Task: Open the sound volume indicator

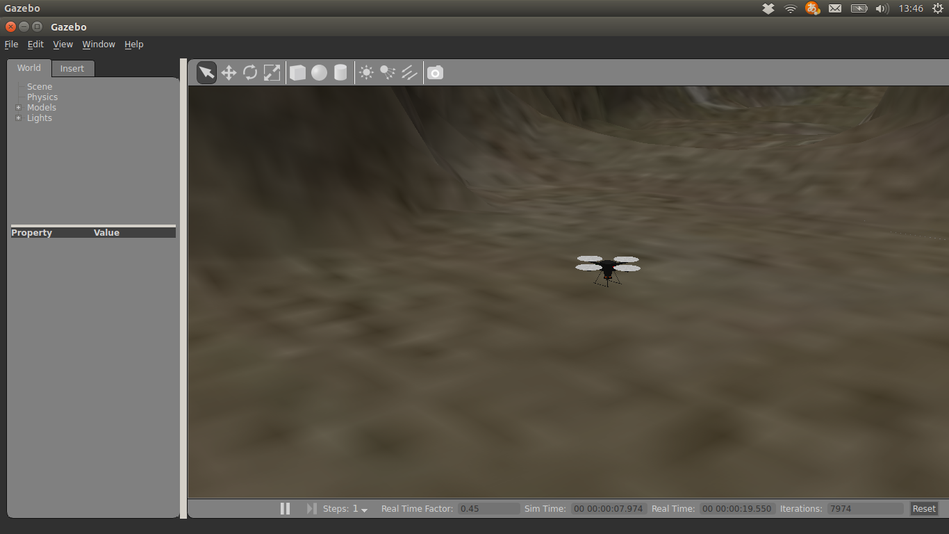Action: point(882,8)
